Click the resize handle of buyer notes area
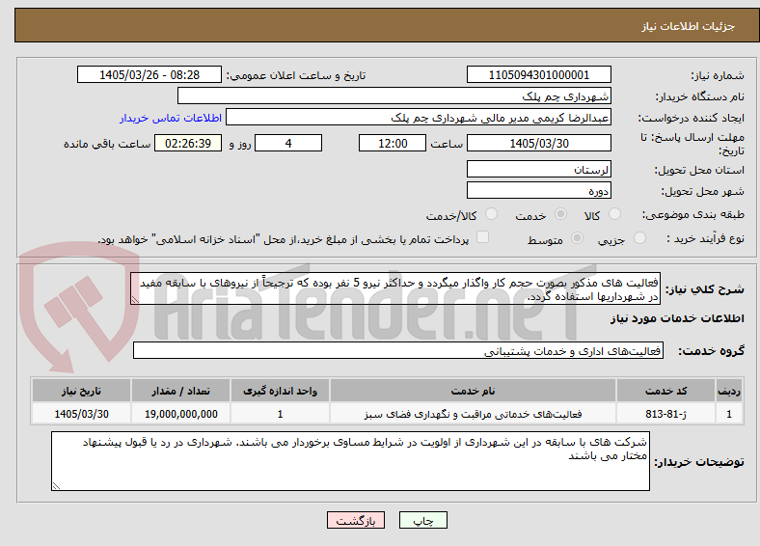Image resolution: width=760 pixels, height=546 pixels. coord(56,485)
